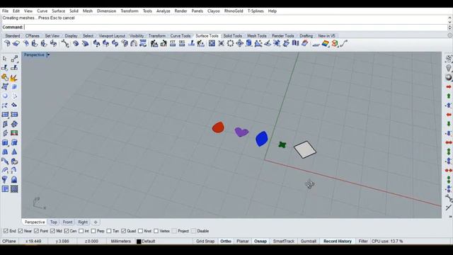Viewport: 453px width, 255px height.
Task: Toggle Osnap in status bar
Action: pyautogui.click(x=260, y=241)
